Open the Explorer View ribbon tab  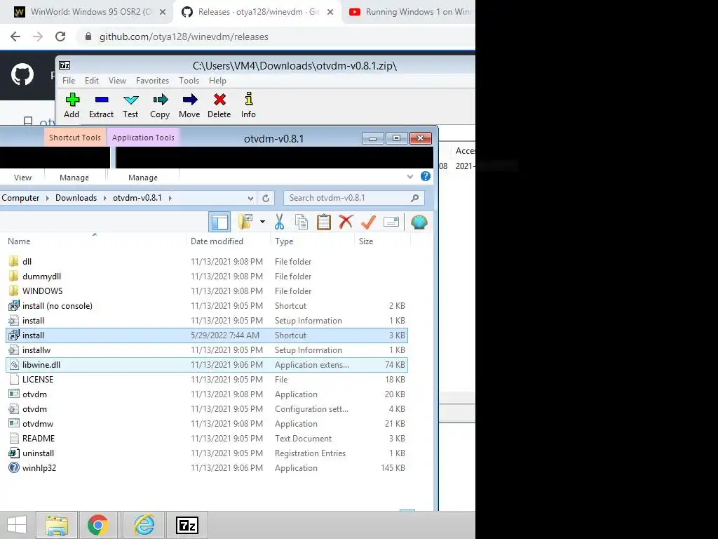(23, 178)
